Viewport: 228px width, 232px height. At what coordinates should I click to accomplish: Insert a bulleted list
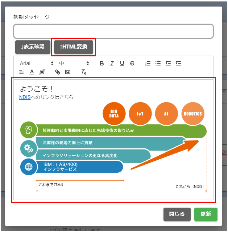158,63
